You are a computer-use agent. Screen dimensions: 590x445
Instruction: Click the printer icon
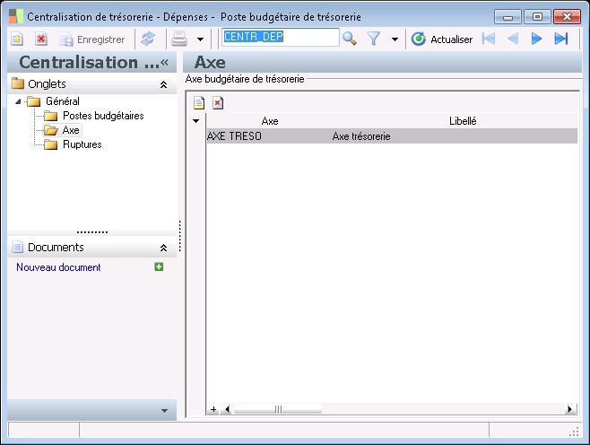[179, 39]
